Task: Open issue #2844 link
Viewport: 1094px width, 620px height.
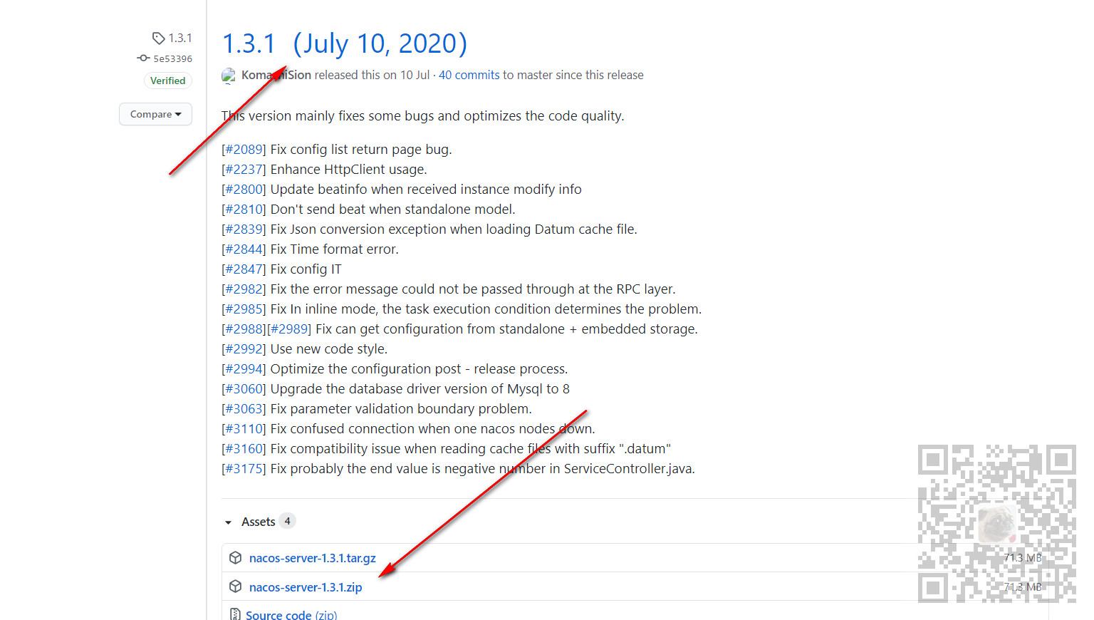Action: (x=244, y=249)
